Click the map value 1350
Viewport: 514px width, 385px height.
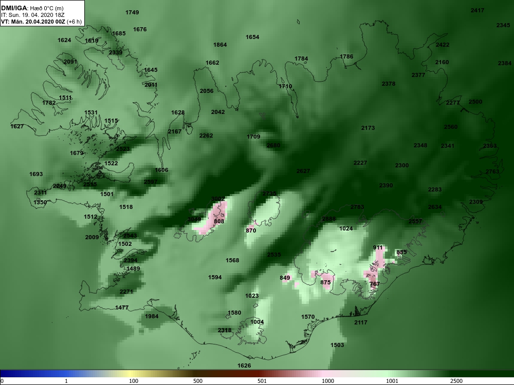point(40,202)
